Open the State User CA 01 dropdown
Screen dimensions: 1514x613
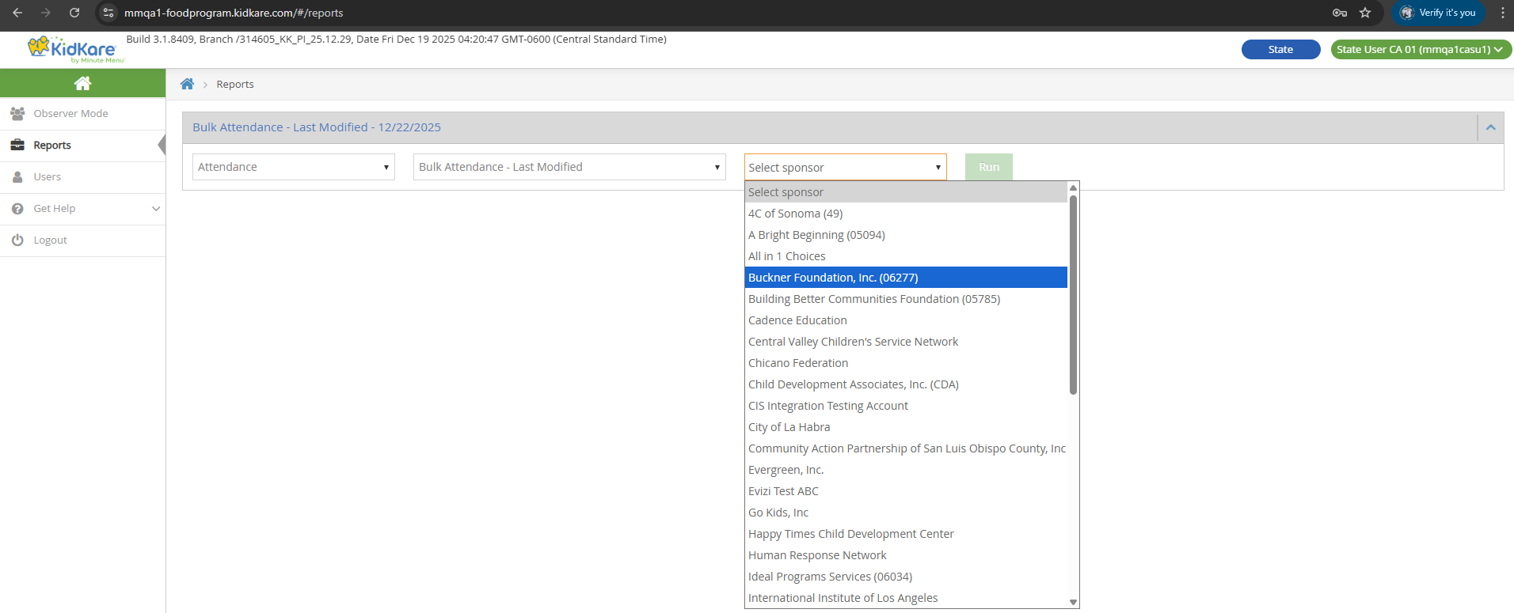pyautogui.click(x=1421, y=49)
